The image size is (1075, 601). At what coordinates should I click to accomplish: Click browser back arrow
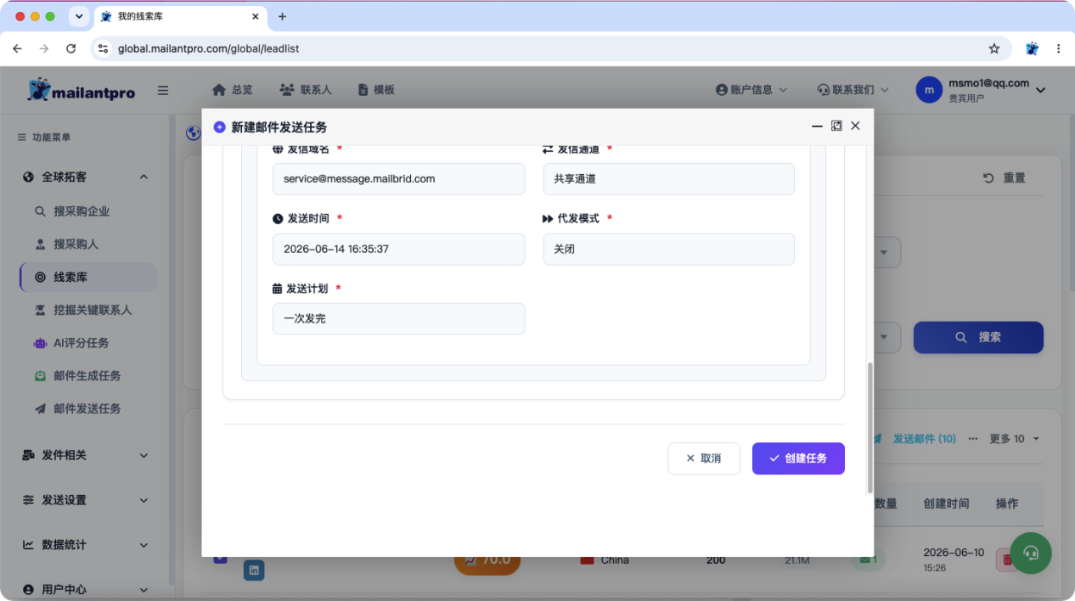click(x=17, y=48)
